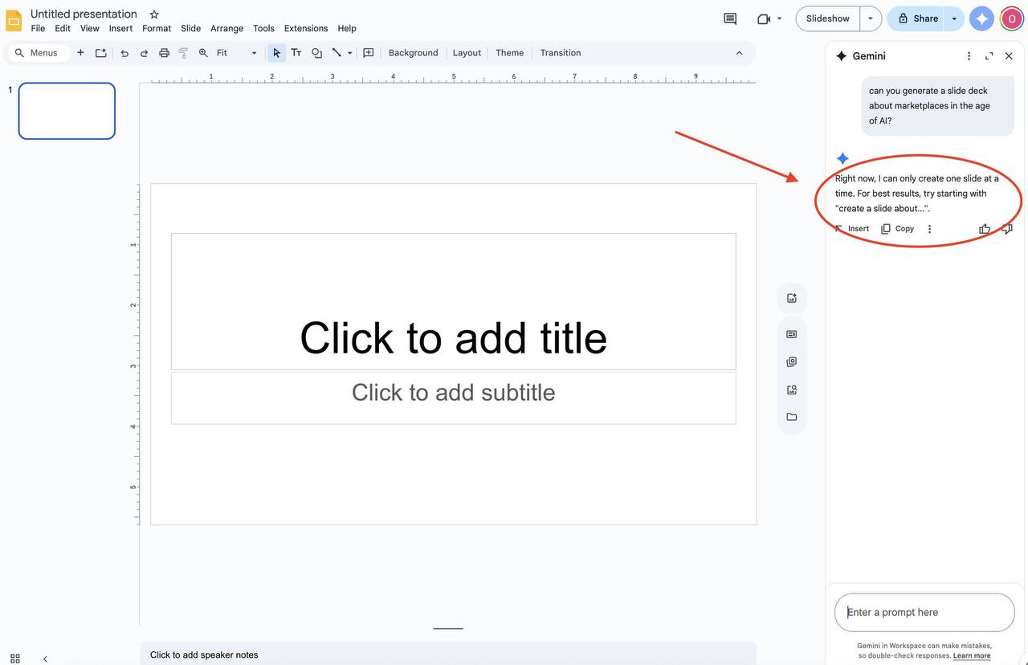
Task: Open the Background settings button
Action: [413, 53]
